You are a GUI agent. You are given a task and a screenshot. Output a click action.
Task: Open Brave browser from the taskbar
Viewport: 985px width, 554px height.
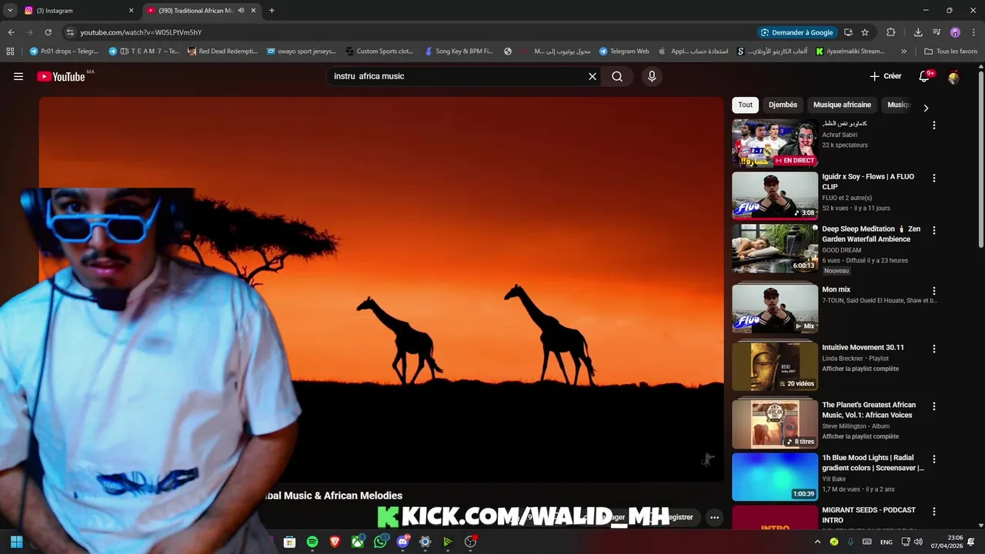(335, 542)
